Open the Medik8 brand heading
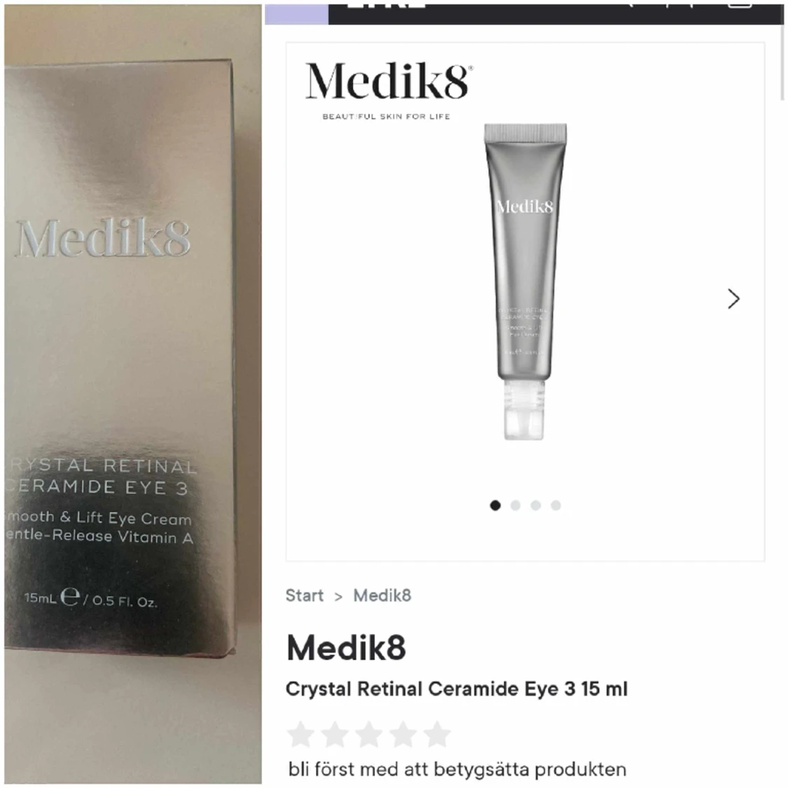The image size is (788, 788). coord(346,648)
